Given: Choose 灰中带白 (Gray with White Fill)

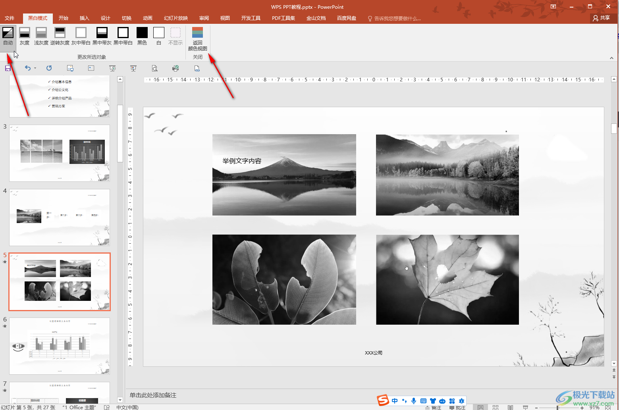Looking at the screenshot, I should [81, 36].
